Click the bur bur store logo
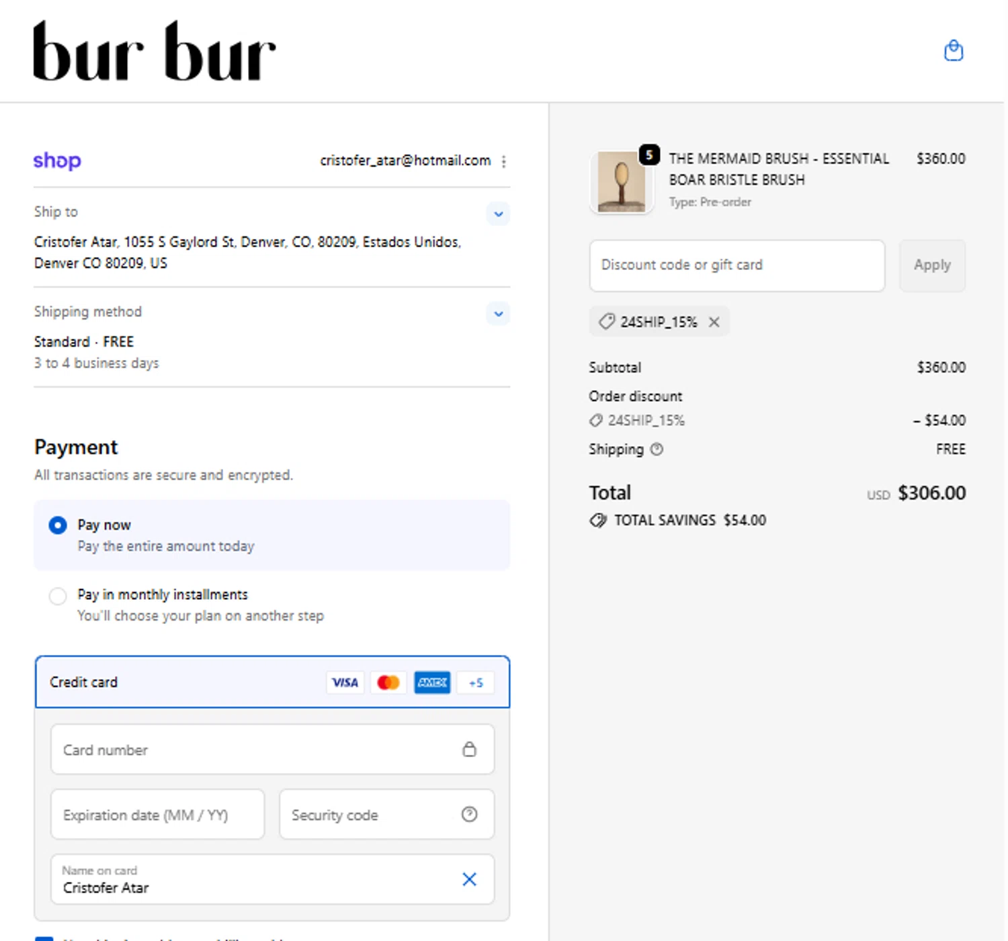1008x941 pixels. pos(155,51)
